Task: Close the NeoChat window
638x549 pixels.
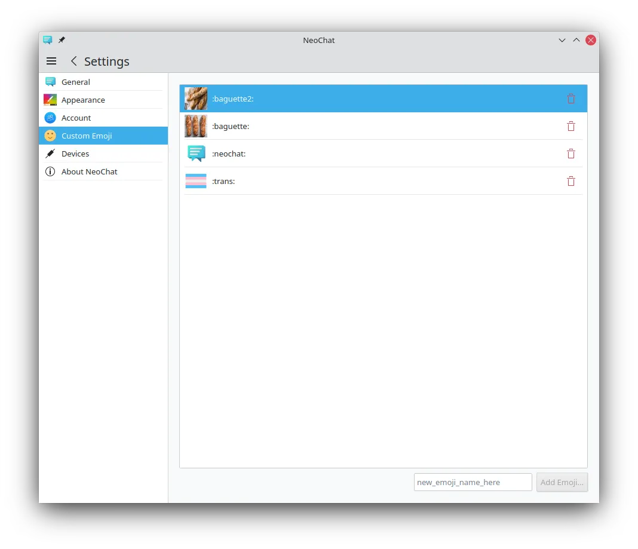Action: 591,40
